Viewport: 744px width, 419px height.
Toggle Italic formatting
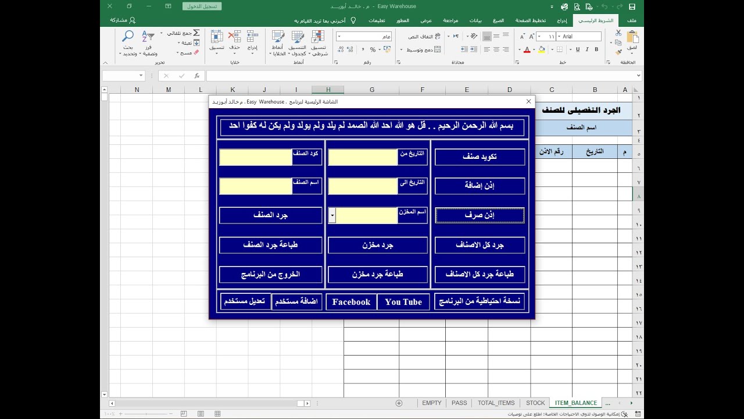click(x=586, y=49)
